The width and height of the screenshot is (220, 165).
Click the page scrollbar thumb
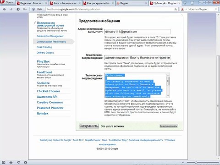tap(218, 105)
